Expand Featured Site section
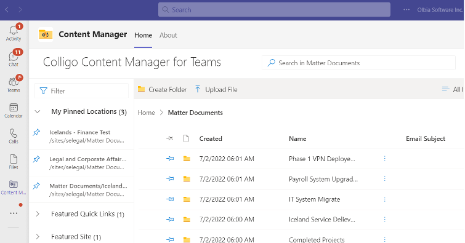The height and width of the screenshot is (243, 465). [38, 236]
